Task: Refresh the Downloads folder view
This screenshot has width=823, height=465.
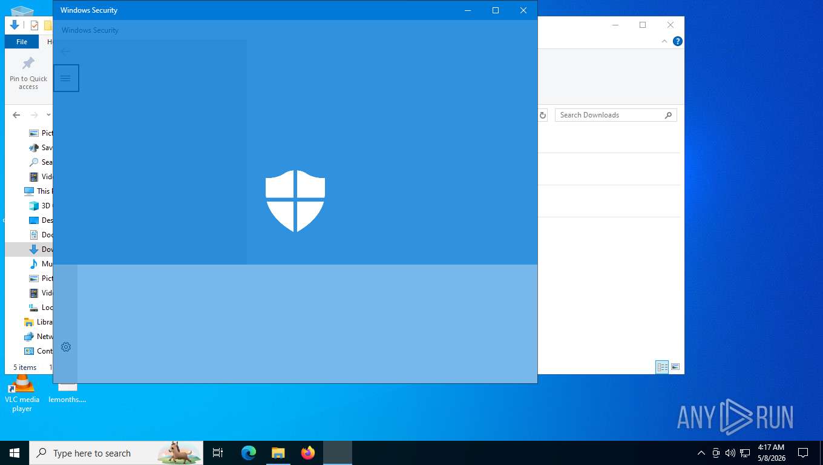Action: click(x=543, y=115)
